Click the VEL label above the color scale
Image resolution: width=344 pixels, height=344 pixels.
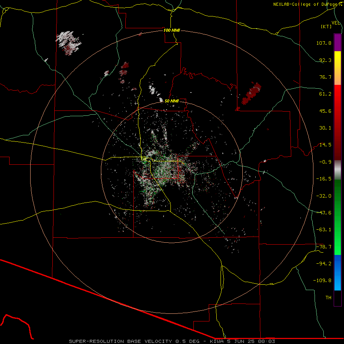[336, 23]
